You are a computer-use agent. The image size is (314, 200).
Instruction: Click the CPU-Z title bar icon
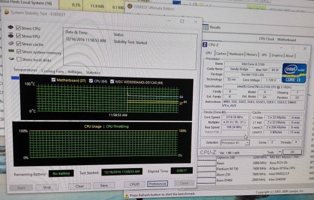pos(205,45)
